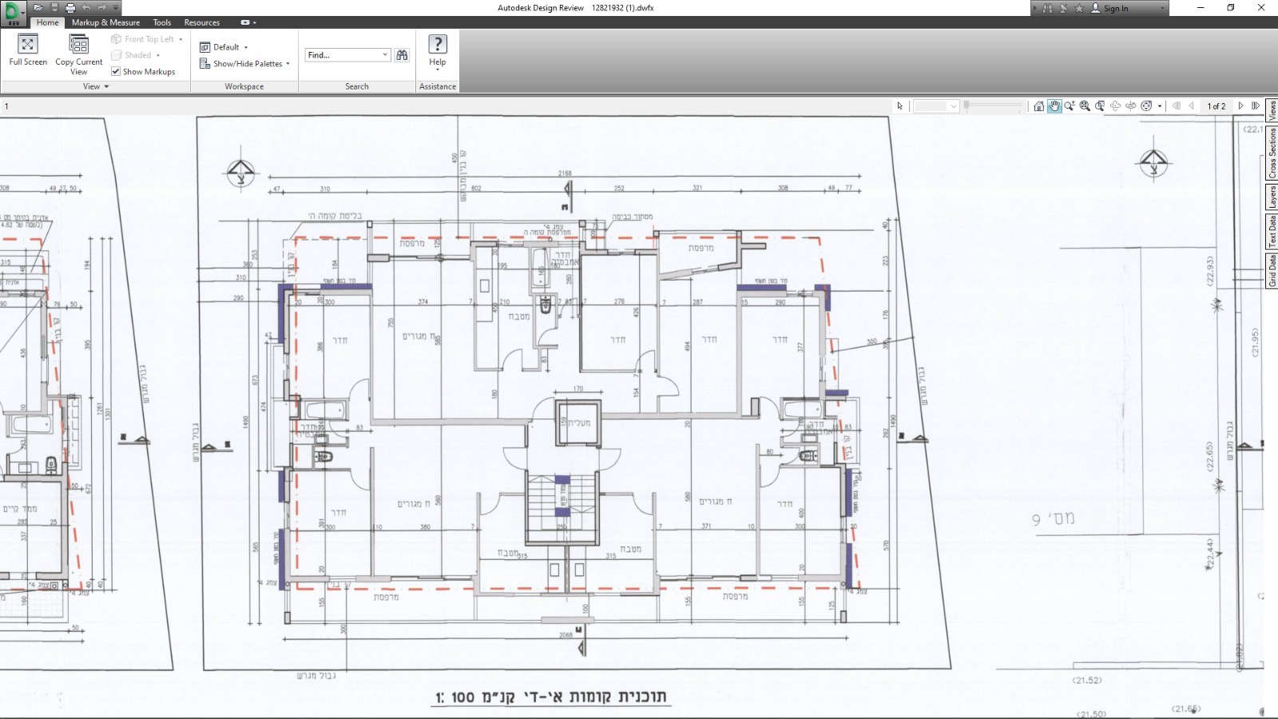The height and width of the screenshot is (719, 1278).
Task: Click the Orbit tool icon
Action: click(1116, 105)
